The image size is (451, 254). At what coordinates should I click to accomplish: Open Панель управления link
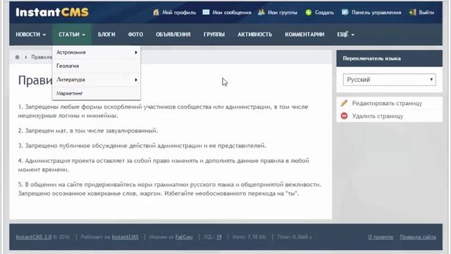(376, 13)
